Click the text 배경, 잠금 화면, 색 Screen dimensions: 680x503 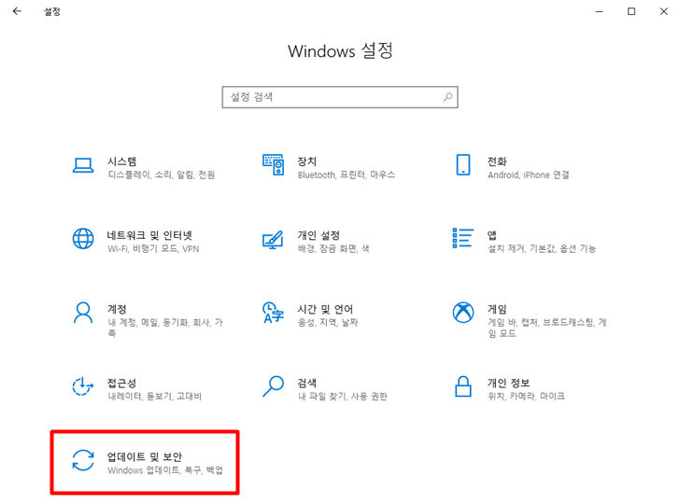(333, 248)
